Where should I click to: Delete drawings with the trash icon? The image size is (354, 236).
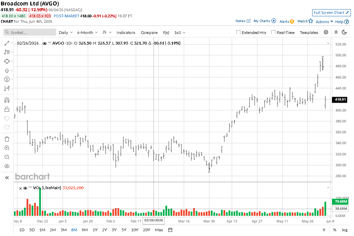point(7,139)
